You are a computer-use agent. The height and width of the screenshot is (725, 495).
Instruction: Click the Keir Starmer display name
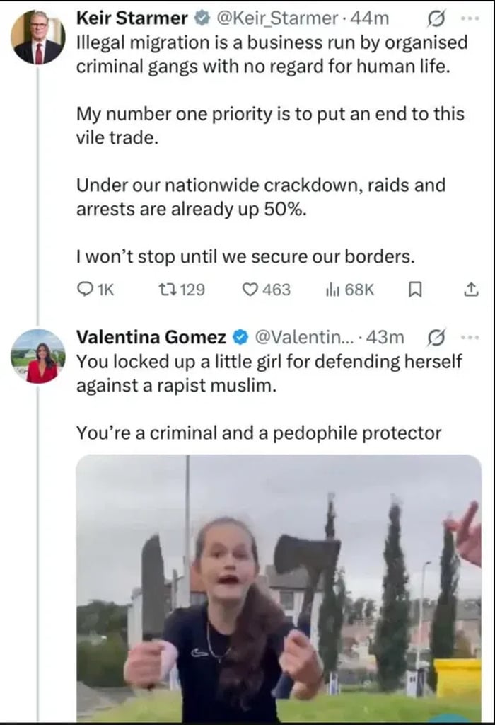pos(132,19)
